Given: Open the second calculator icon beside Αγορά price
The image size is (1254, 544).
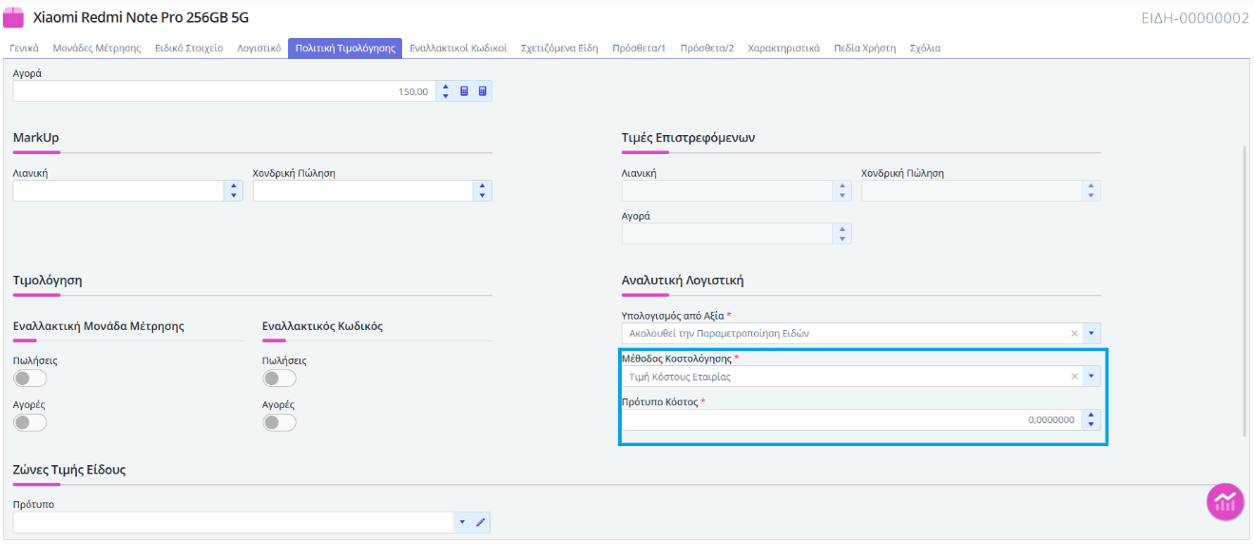Looking at the screenshot, I should point(483,91).
